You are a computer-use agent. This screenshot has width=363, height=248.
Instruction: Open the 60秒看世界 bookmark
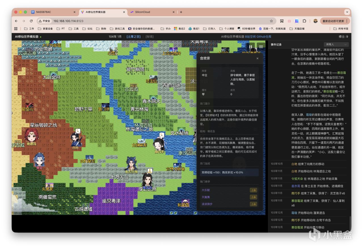pos(246,29)
